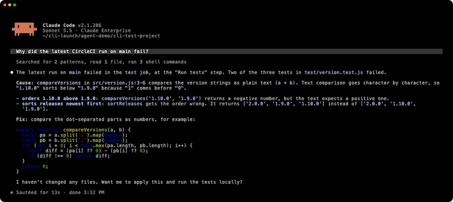Click 'sorts releases newest first' test name

(61, 104)
